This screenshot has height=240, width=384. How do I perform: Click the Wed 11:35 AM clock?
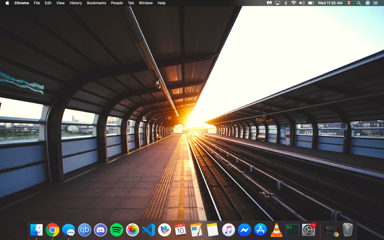330,3
